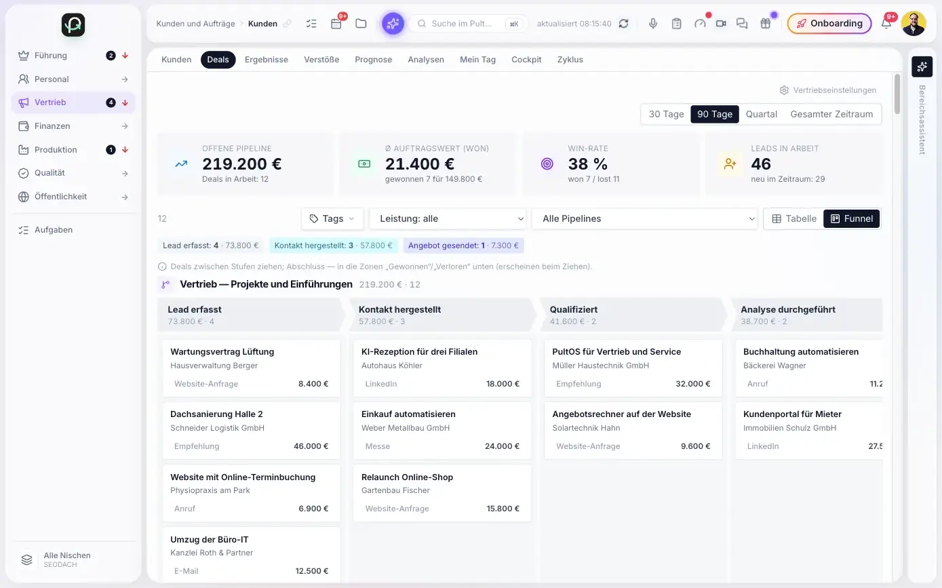942x588 pixels.
Task: Switch to the Ergebnisse tab
Action: point(267,60)
